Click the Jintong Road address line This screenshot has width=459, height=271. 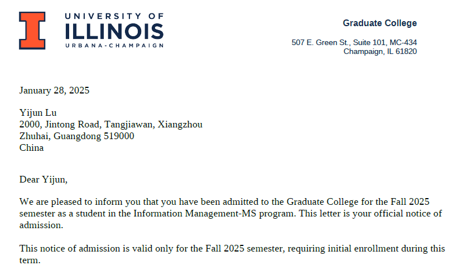110,125
